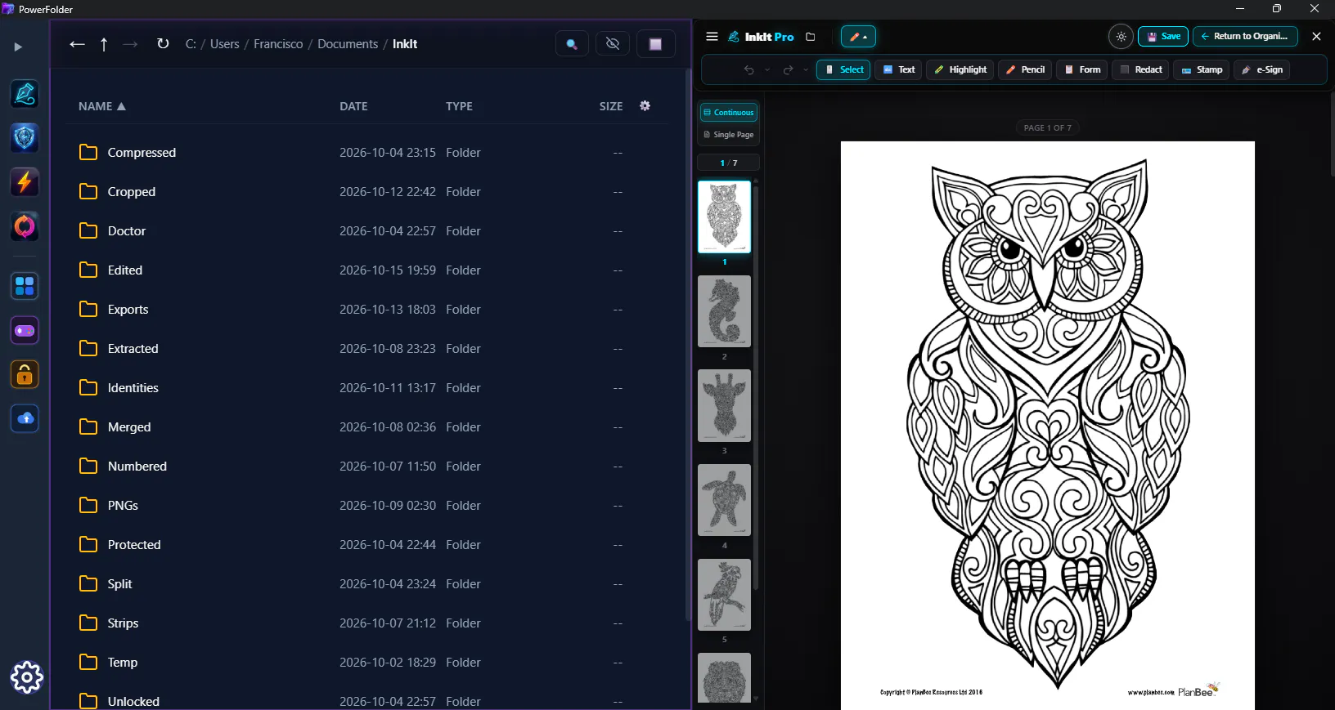Select the Text tool

899,69
